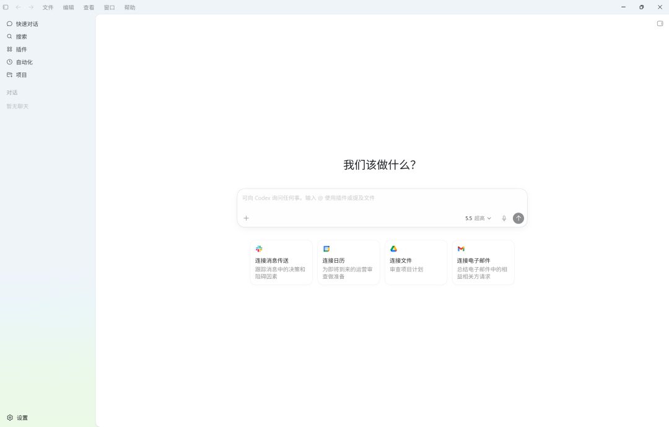The height and width of the screenshot is (427, 669).
Task: Click the settings gear icon
Action: coord(10,418)
